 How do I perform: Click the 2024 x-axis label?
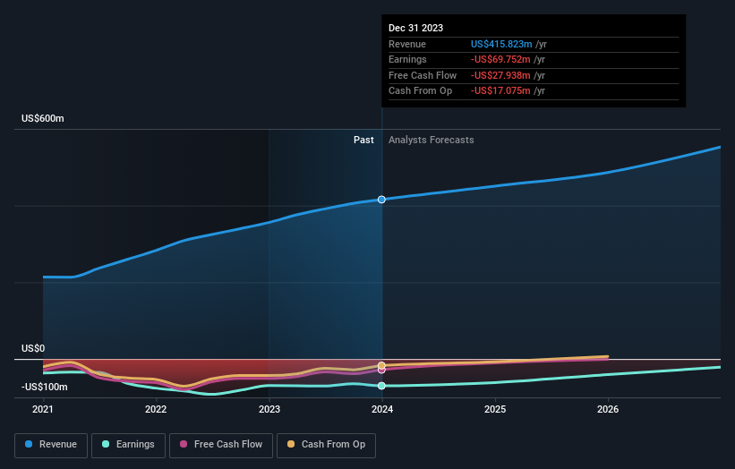pos(382,409)
